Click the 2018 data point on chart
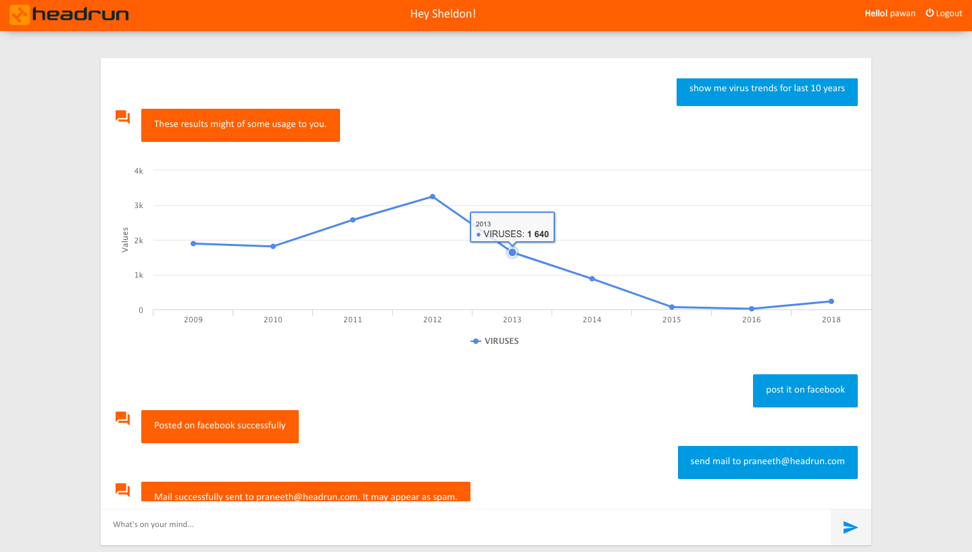The image size is (972, 552). point(831,301)
